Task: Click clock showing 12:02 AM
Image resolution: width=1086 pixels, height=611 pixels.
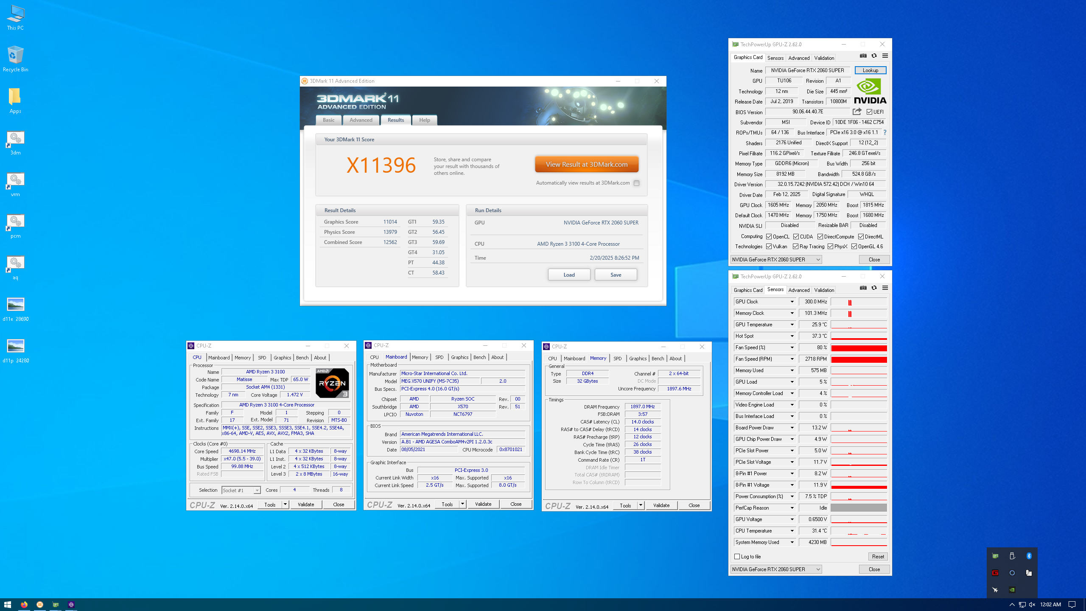Action: pyautogui.click(x=1050, y=604)
